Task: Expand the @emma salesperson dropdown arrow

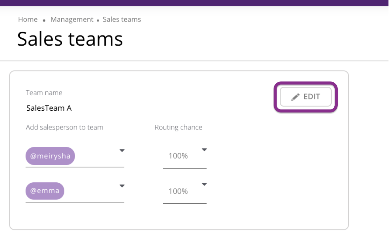Action: click(122, 186)
